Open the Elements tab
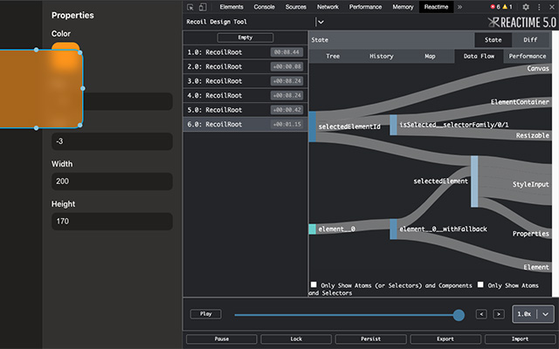 [x=231, y=7]
